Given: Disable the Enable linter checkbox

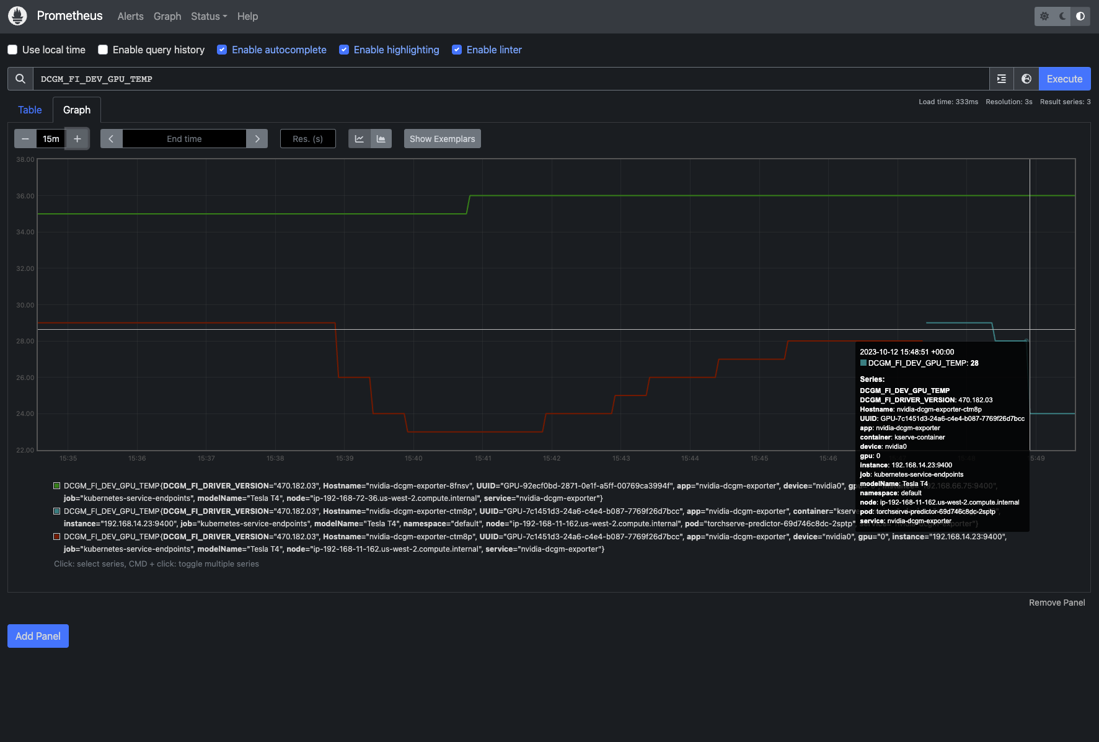Looking at the screenshot, I should pos(457,50).
